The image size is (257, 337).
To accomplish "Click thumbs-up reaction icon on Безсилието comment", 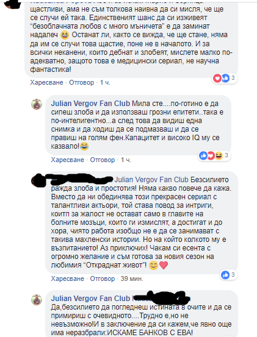I will (225, 275).
